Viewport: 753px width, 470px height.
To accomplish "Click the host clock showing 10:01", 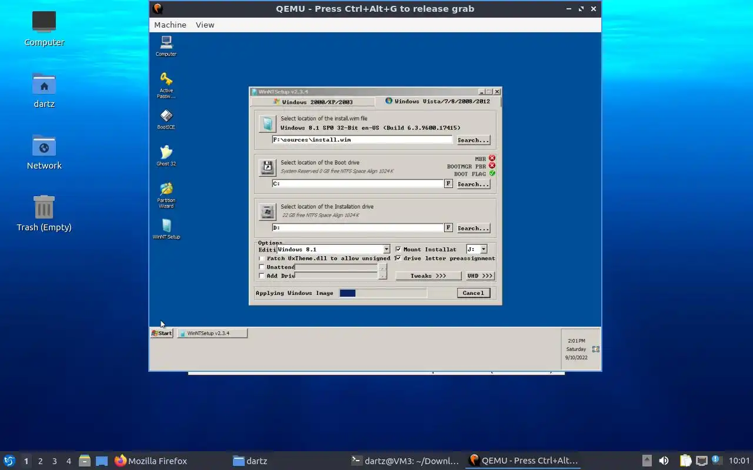I will [739, 461].
